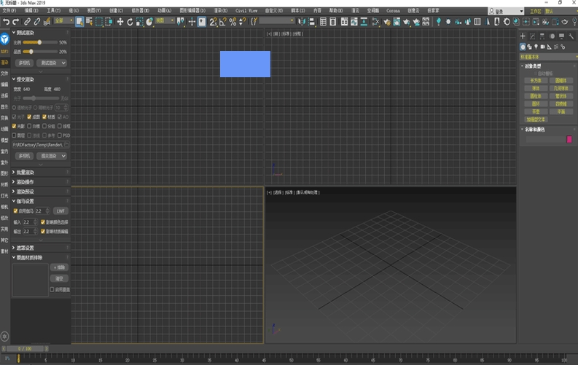Click the 长方体 box primitive button

click(x=535, y=81)
